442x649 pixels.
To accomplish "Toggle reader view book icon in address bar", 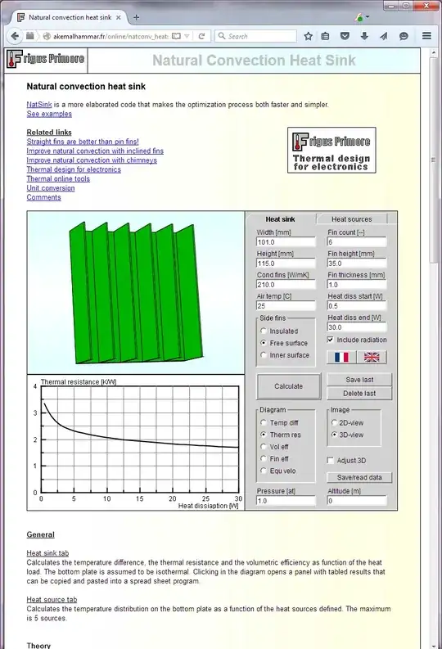I will [x=176, y=37].
